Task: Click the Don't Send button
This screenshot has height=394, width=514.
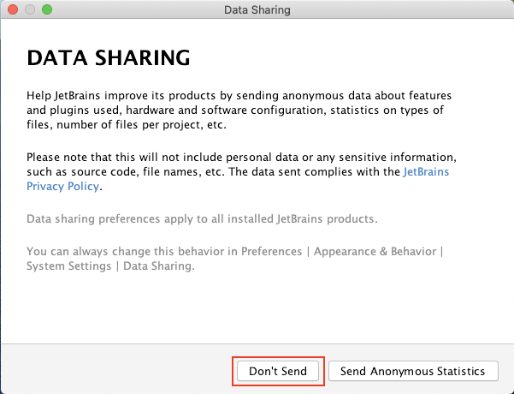Action: pos(278,371)
